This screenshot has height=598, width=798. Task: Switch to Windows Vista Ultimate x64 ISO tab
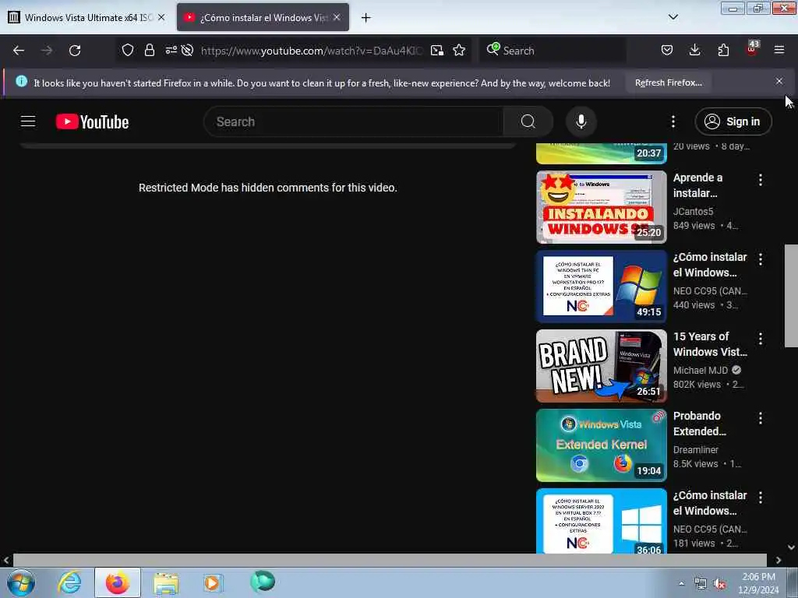[87, 17]
